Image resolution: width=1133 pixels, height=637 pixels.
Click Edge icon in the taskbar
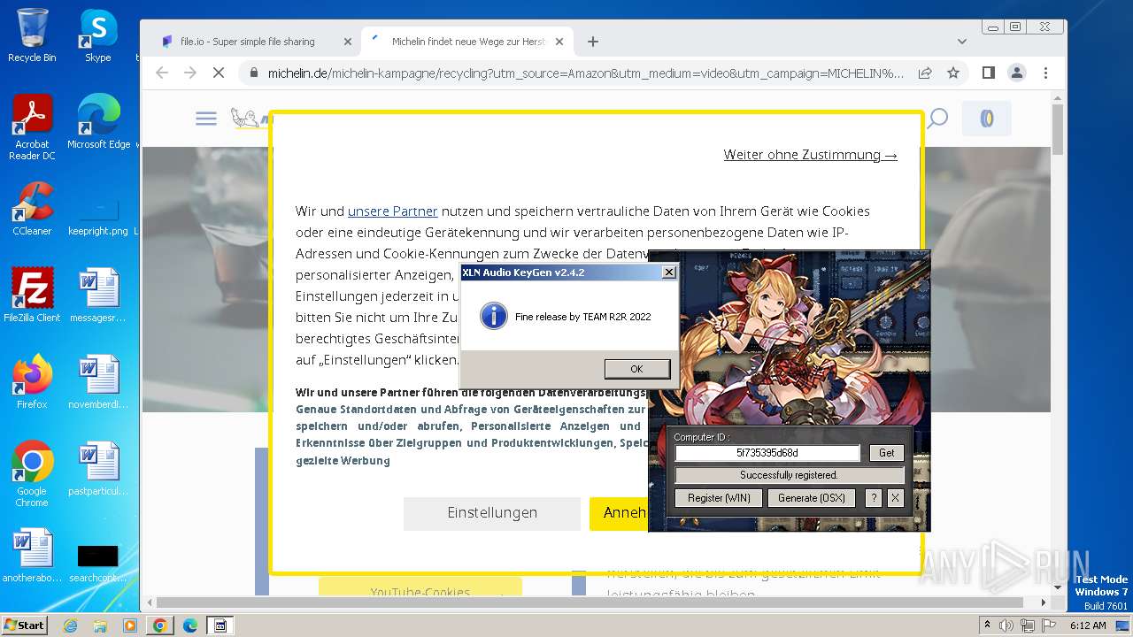189,625
